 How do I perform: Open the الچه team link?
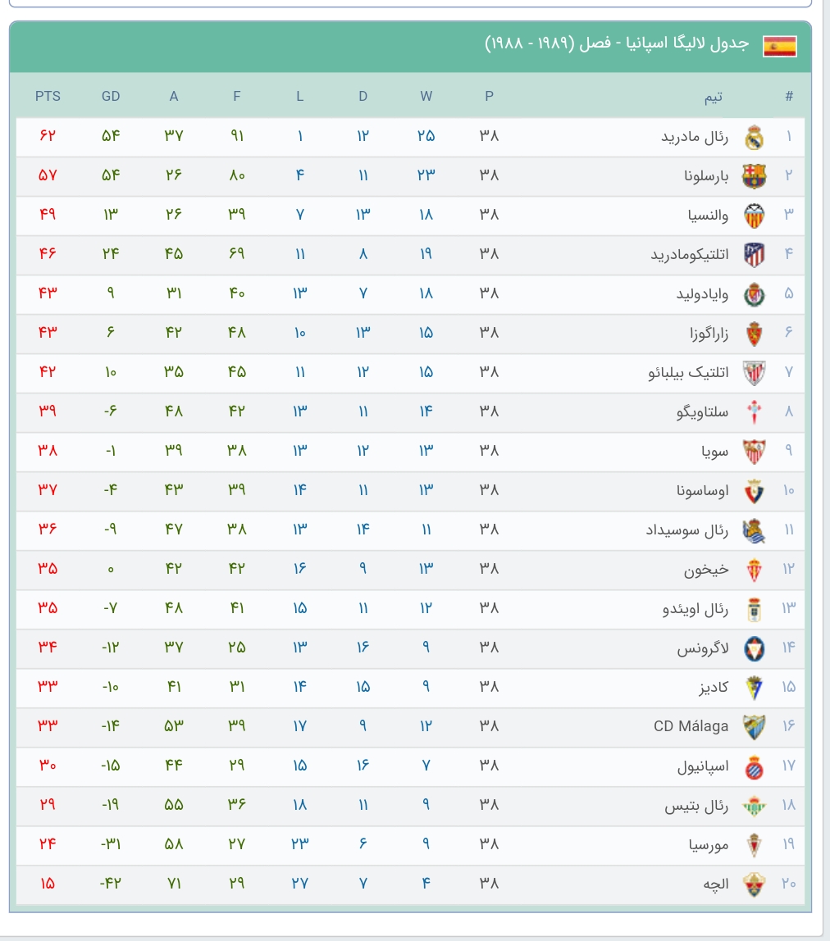click(x=716, y=884)
